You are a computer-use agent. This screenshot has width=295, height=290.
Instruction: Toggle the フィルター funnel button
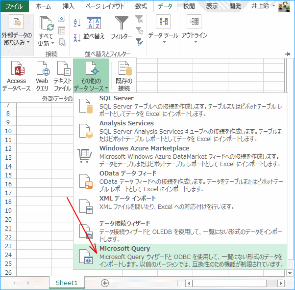[x=122, y=29]
